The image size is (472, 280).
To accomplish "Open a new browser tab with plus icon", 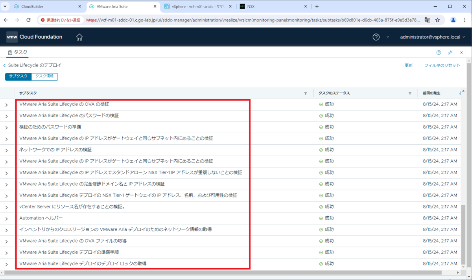I will pyautogui.click(x=317, y=6).
